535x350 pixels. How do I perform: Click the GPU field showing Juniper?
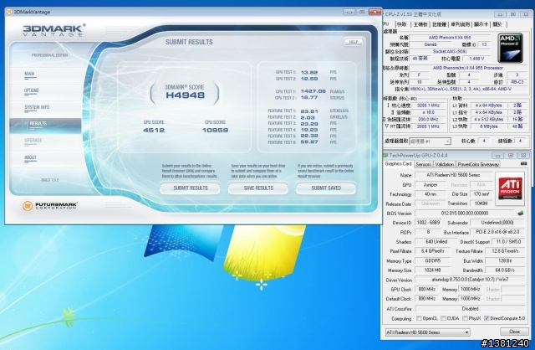click(x=431, y=184)
